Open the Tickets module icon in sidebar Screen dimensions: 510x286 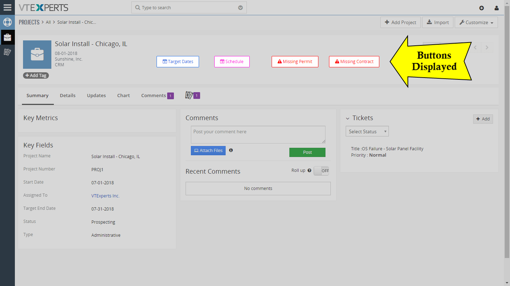pos(7,52)
